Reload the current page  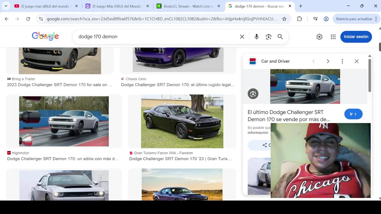pyautogui.click(x=28, y=19)
